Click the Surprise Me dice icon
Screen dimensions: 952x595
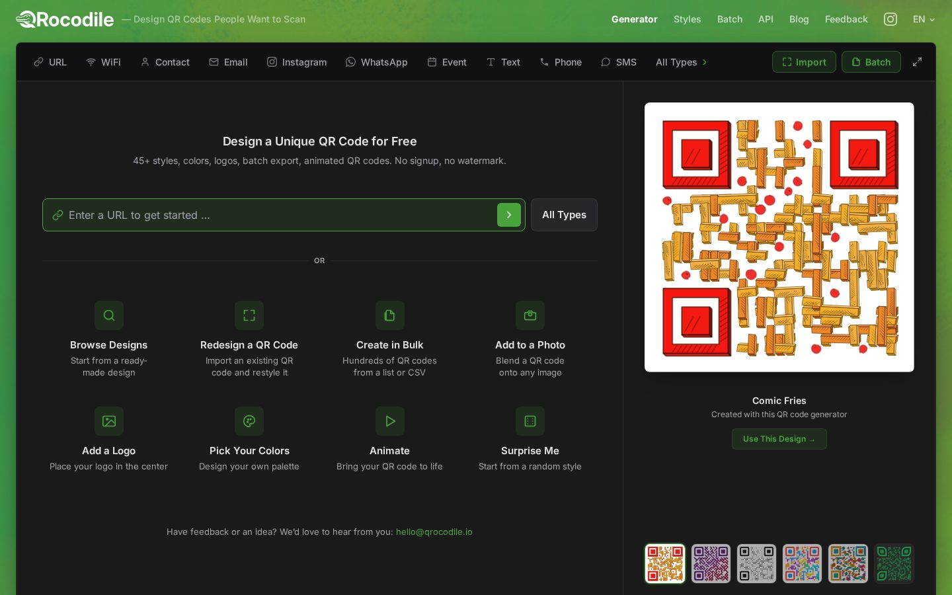pos(530,421)
